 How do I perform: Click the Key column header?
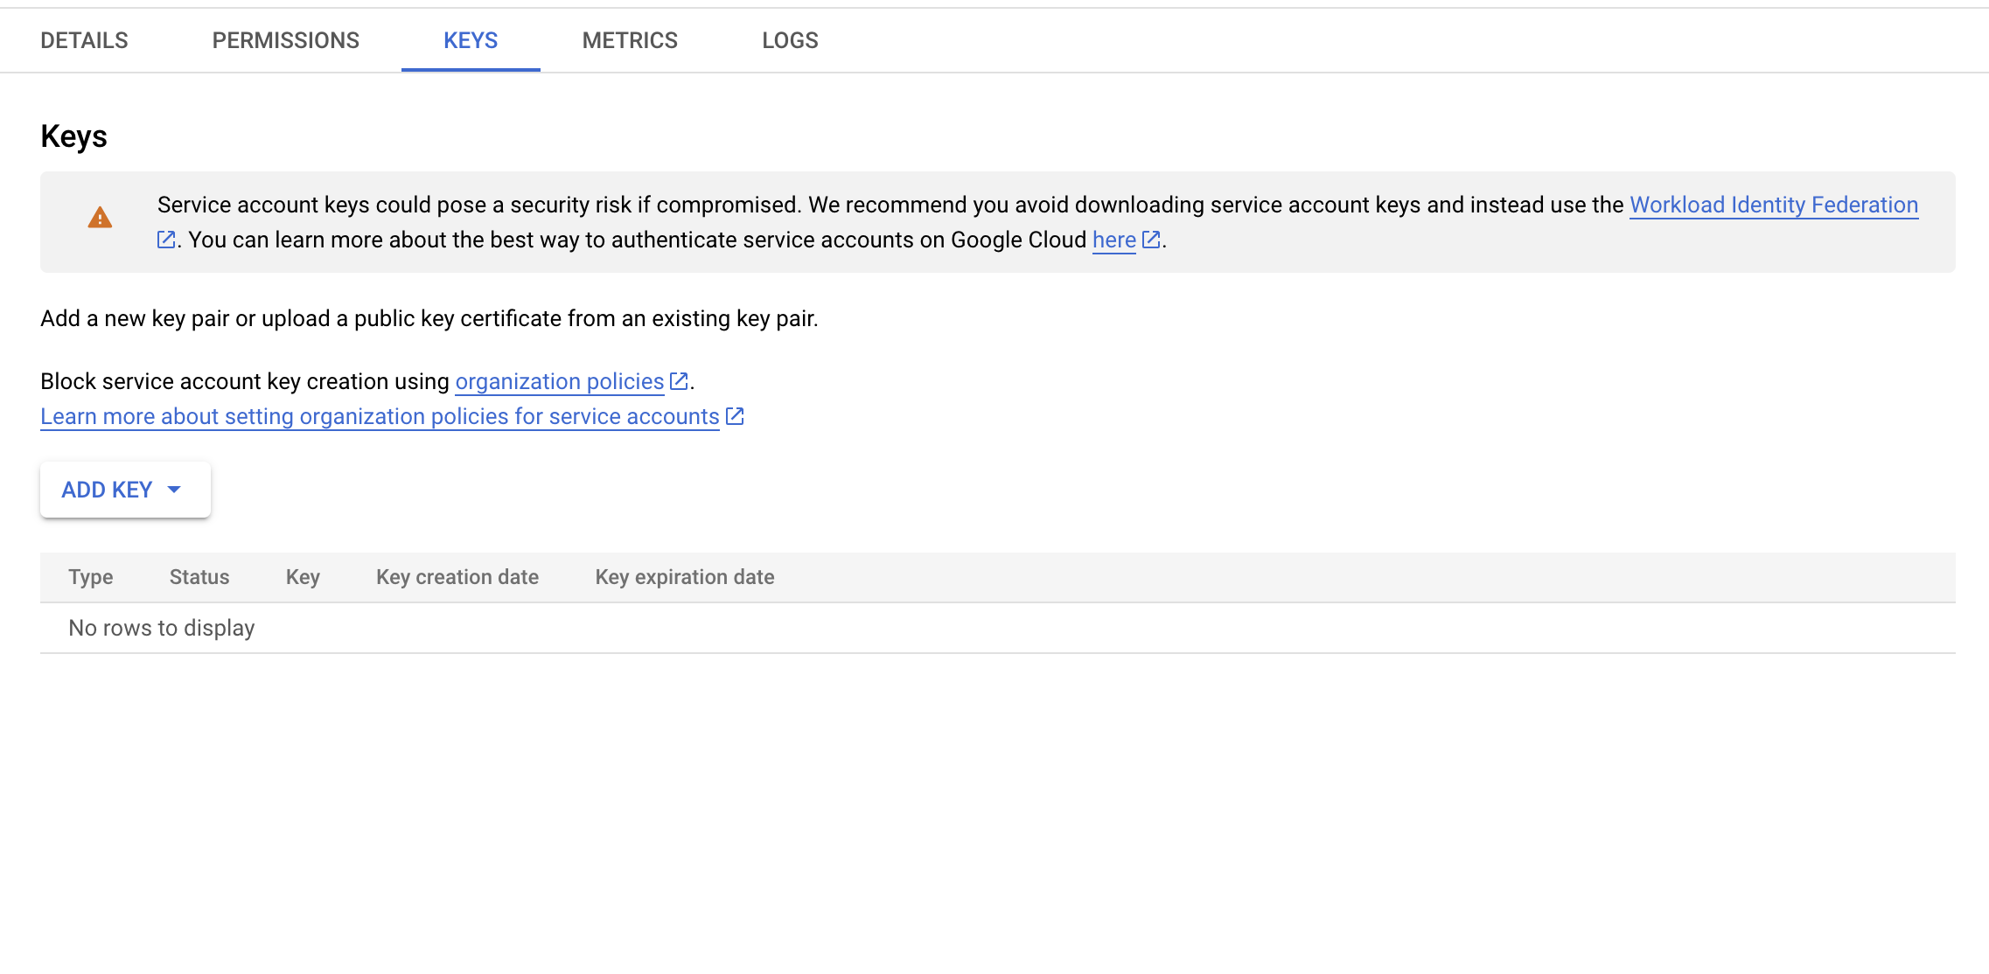click(x=303, y=577)
